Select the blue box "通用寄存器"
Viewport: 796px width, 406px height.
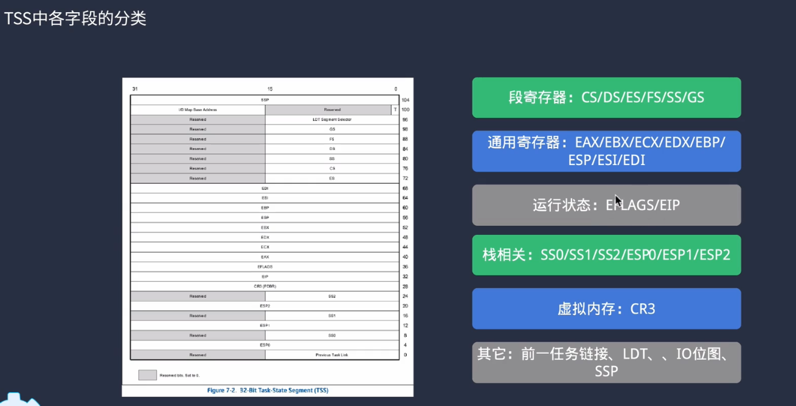coord(606,151)
